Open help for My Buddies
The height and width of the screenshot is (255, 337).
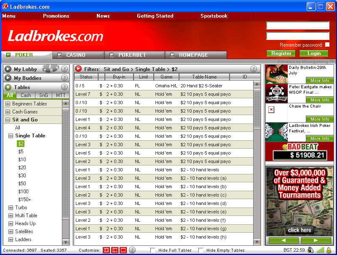[x=64, y=78]
